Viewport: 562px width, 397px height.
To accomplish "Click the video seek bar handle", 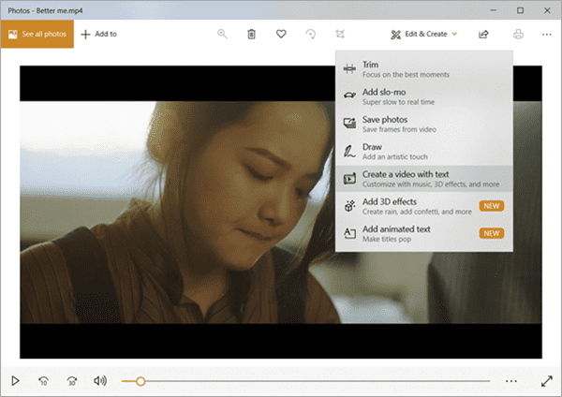I will tap(140, 381).
